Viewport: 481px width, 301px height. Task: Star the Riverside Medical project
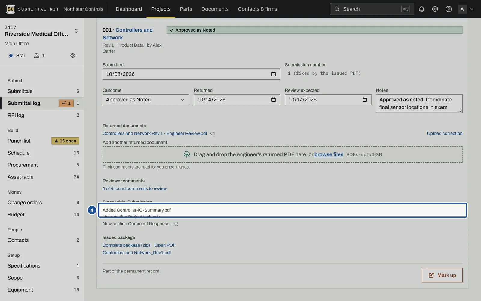click(17, 55)
